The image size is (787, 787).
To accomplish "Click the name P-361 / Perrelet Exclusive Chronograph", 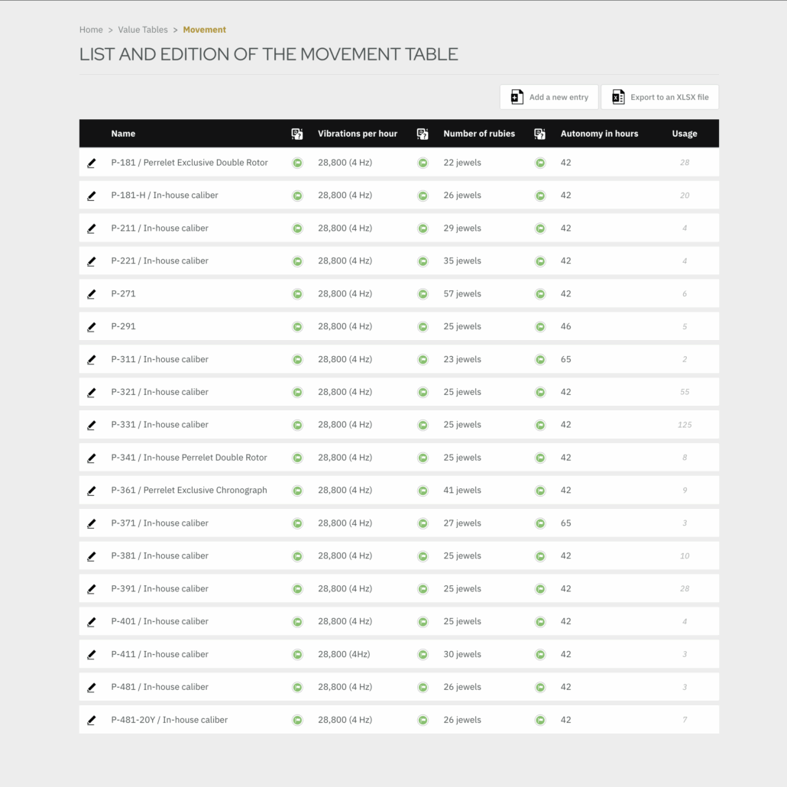I will click(189, 491).
